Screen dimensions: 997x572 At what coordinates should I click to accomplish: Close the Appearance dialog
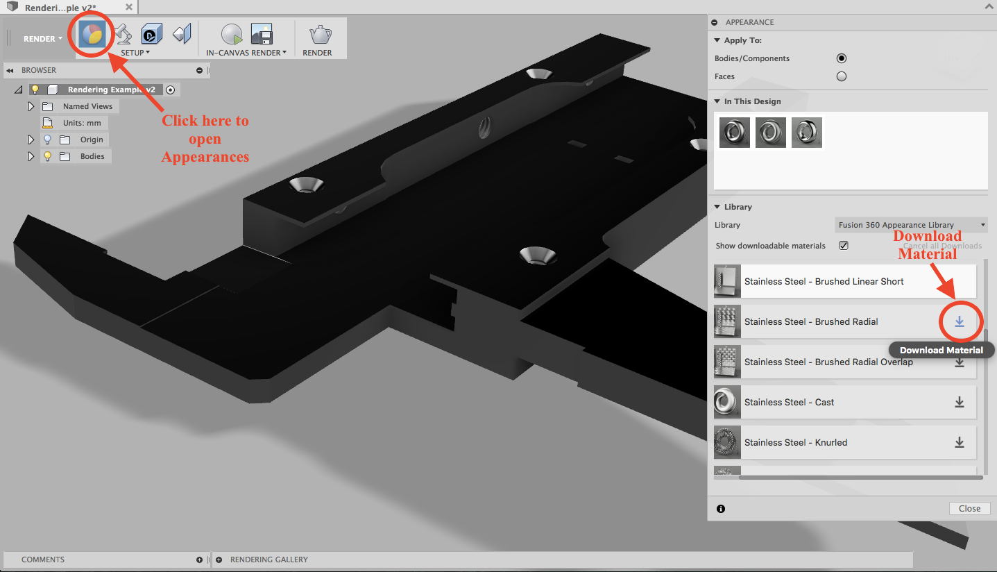969,508
